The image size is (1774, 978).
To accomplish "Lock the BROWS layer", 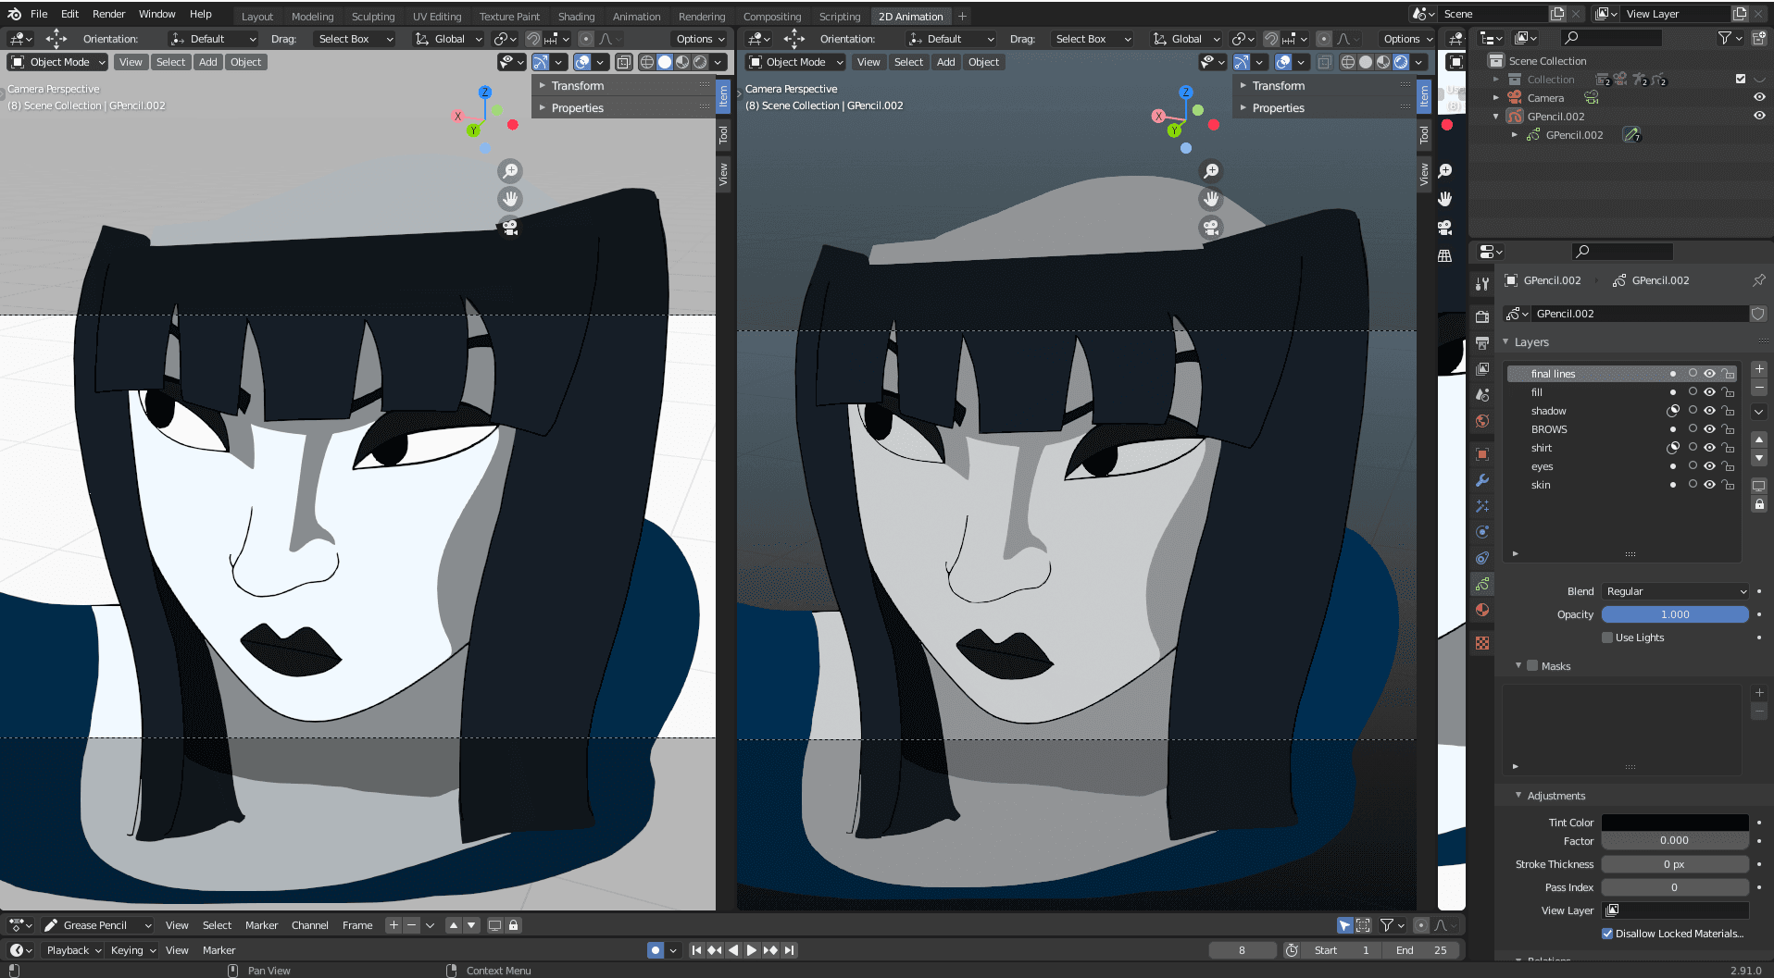I will pos(1728,429).
